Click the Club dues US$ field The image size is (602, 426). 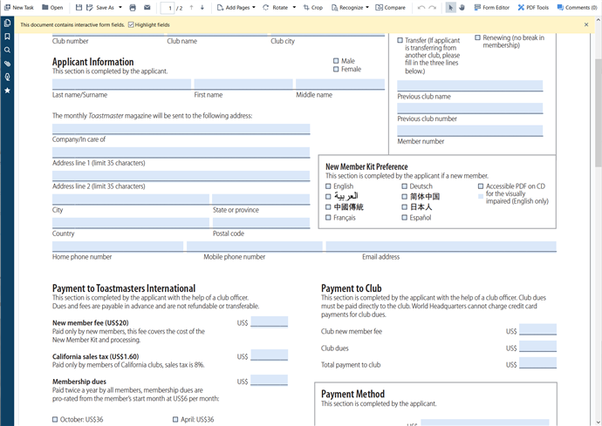pos(537,346)
